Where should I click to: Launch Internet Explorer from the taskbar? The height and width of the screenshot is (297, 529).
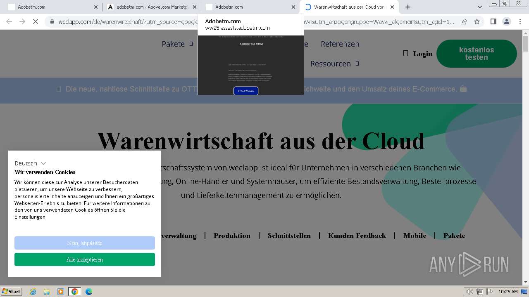pyautogui.click(x=33, y=292)
